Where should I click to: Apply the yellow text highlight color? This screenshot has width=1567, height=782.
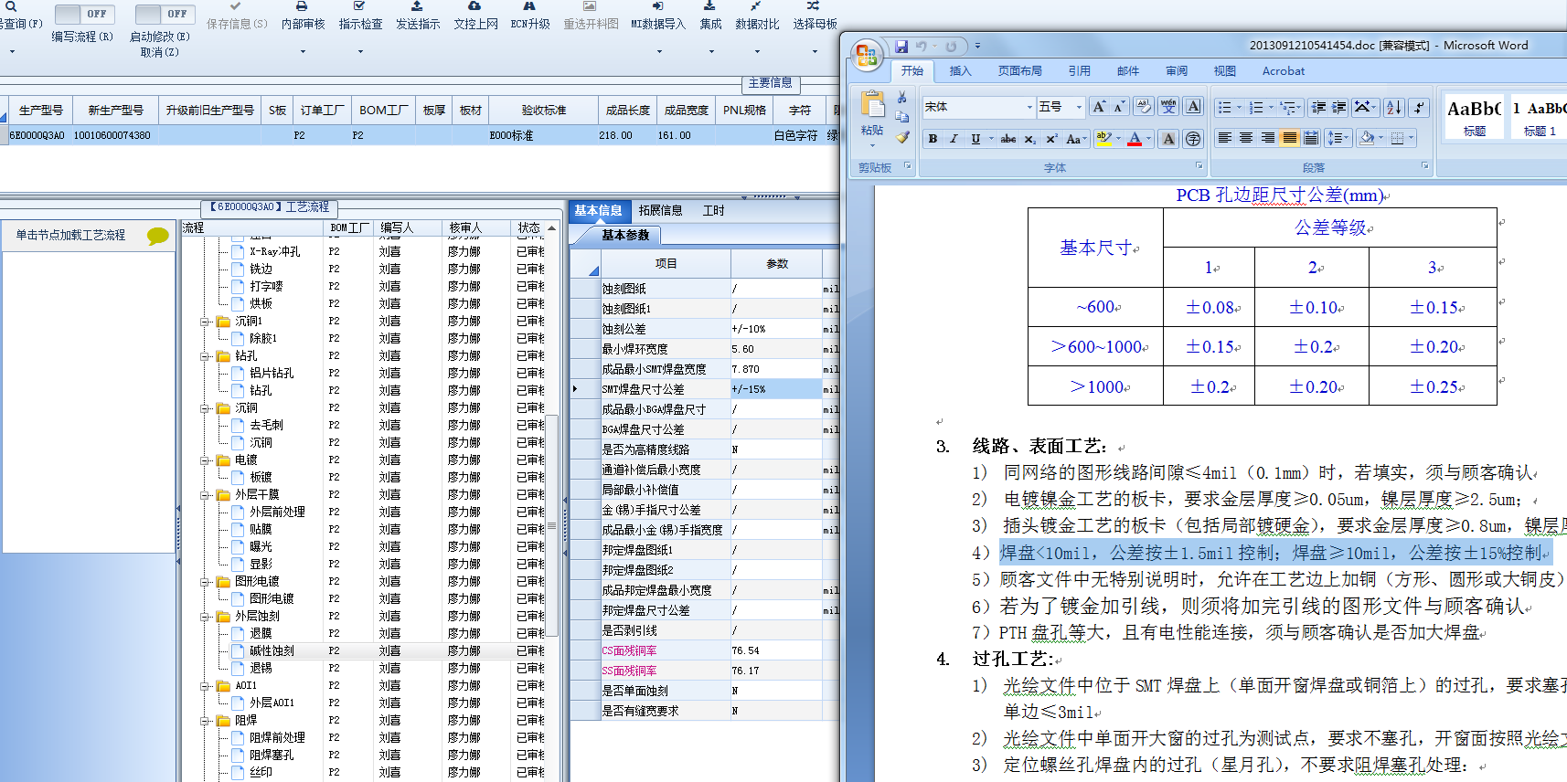1103,139
